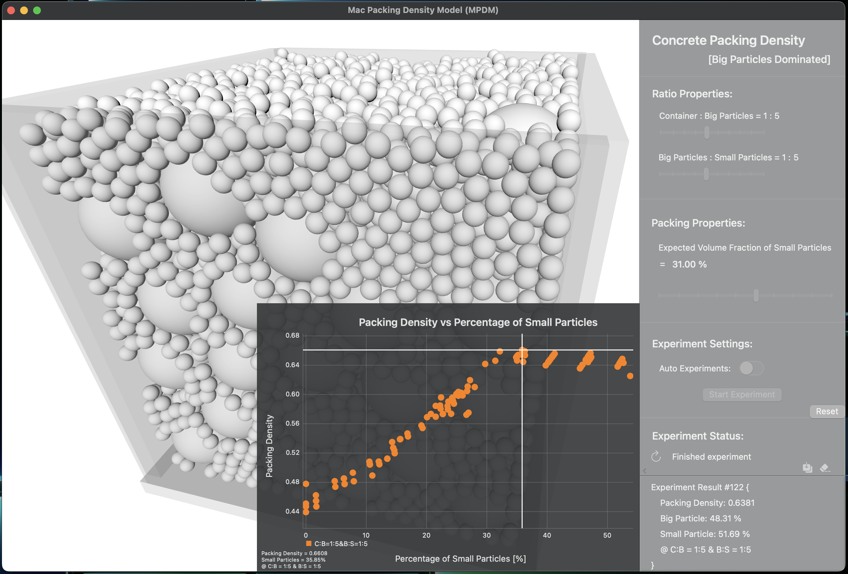The width and height of the screenshot is (848, 574).
Task: Click the refresh arrow beside Finished experiment
Action: [656, 456]
